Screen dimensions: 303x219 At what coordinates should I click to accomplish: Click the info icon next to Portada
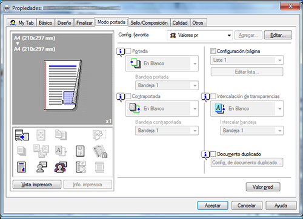click(x=121, y=52)
